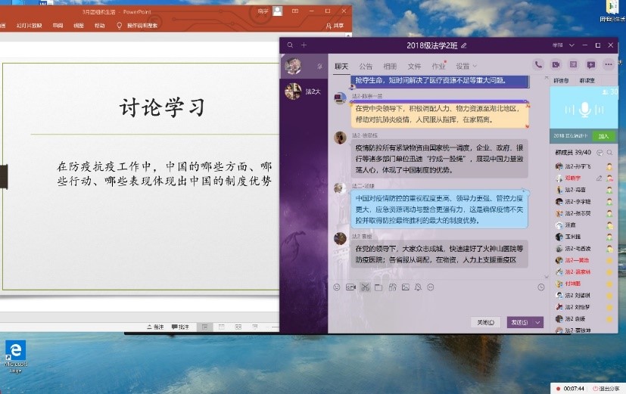Toggle the mute bell icon in chat toolbar
This screenshot has width=626, height=394.
[x=417, y=287]
